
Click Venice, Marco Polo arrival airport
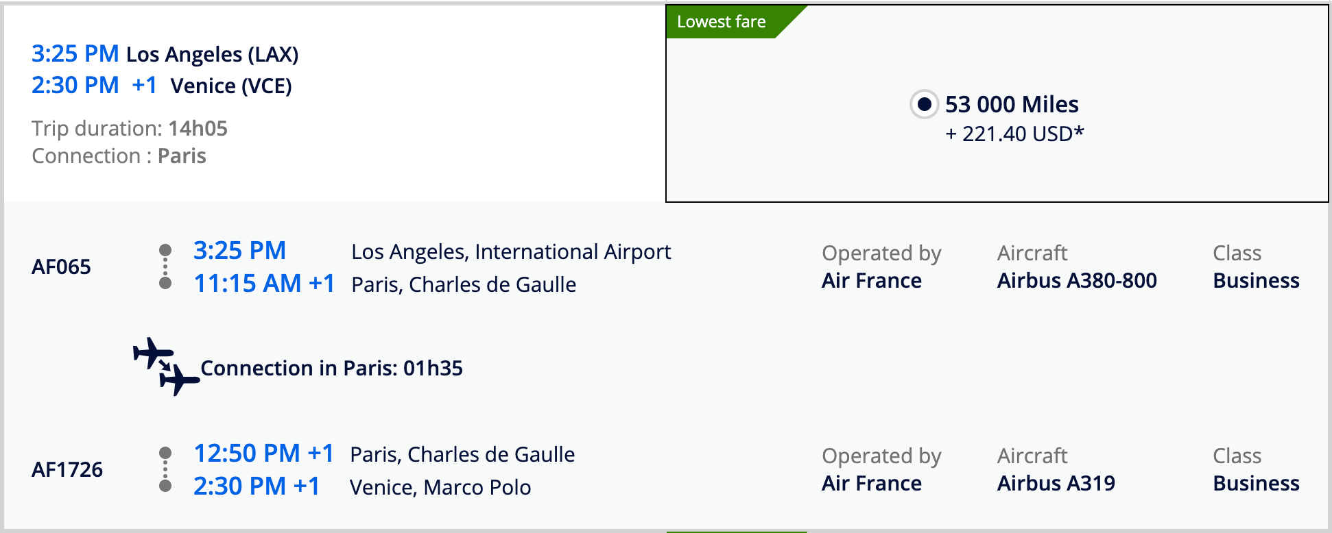(x=440, y=487)
